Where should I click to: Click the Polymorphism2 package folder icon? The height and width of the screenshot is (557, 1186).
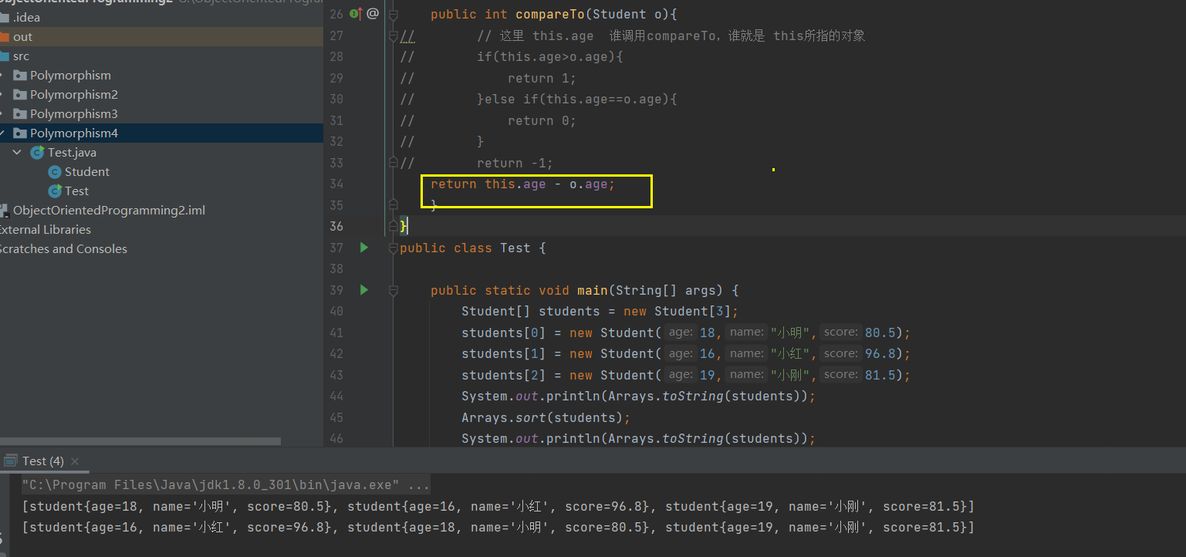point(20,95)
